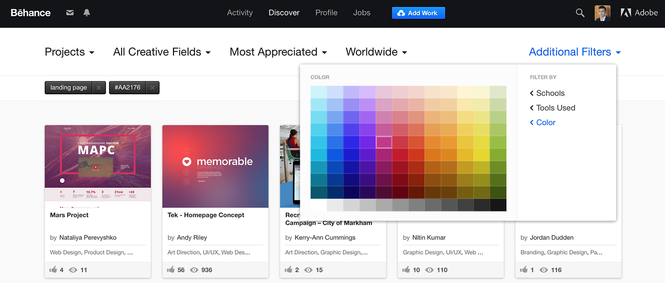Expand the All Creative Fields dropdown
The width and height of the screenshot is (665, 283).
click(162, 52)
